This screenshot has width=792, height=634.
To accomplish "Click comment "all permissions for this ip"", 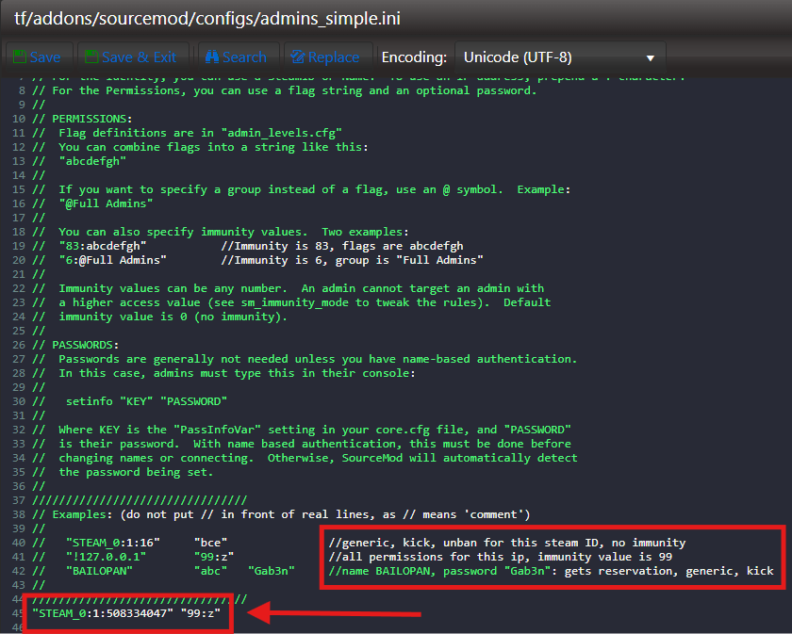I will pos(501,557).
